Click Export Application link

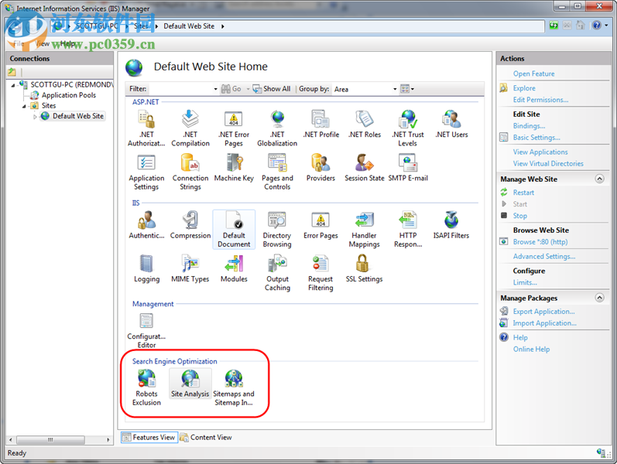[x=543, y=312]
